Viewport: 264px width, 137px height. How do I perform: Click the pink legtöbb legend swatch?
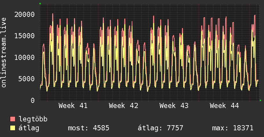[12, 119]
